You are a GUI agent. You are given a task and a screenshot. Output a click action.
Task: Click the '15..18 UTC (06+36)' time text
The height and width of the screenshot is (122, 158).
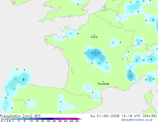(139, 116)
